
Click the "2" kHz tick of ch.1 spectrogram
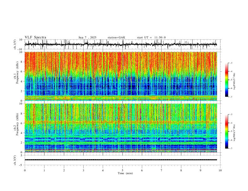point(22,91)
